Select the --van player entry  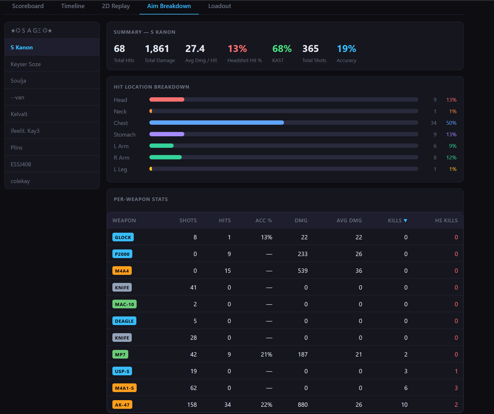[52, 97]
